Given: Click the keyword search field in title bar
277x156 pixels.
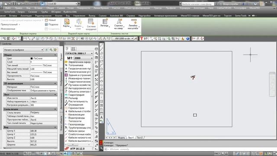Looking at the screenshot, I should tap(198, 4).
